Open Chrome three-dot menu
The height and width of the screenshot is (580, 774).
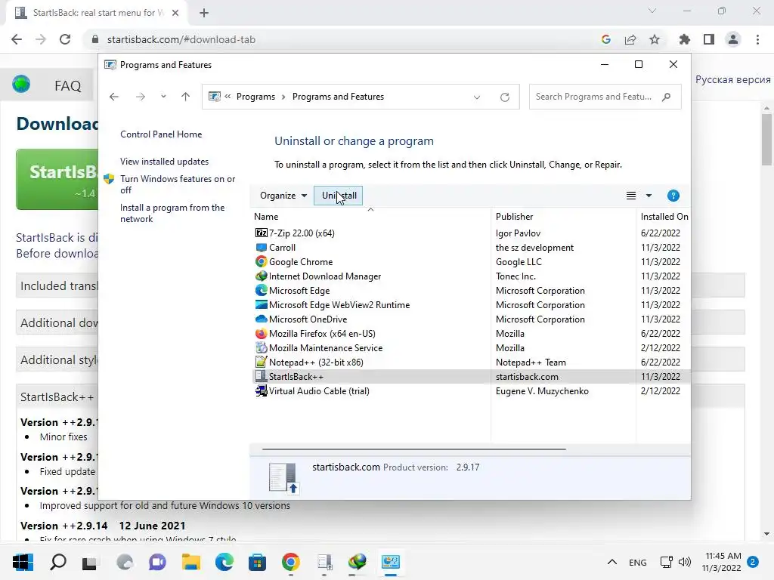(757, 39)
